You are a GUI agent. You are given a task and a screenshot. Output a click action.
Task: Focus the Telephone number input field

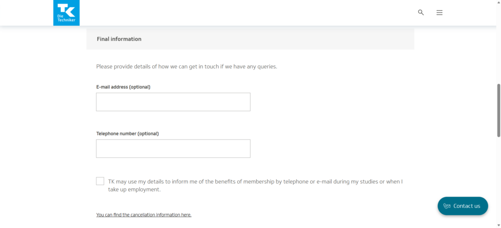coord(173,148)
